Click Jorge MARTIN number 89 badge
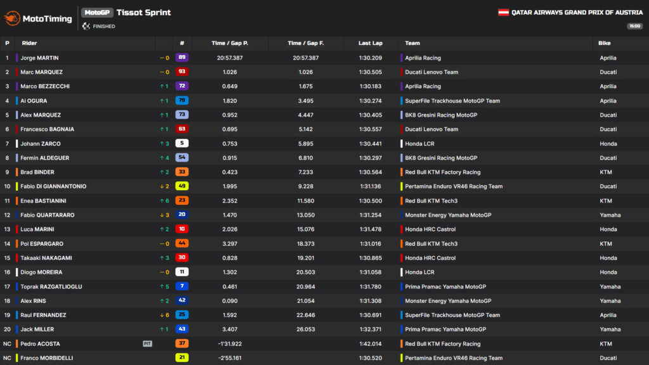The image size is (649, 365). pos(182,58)
